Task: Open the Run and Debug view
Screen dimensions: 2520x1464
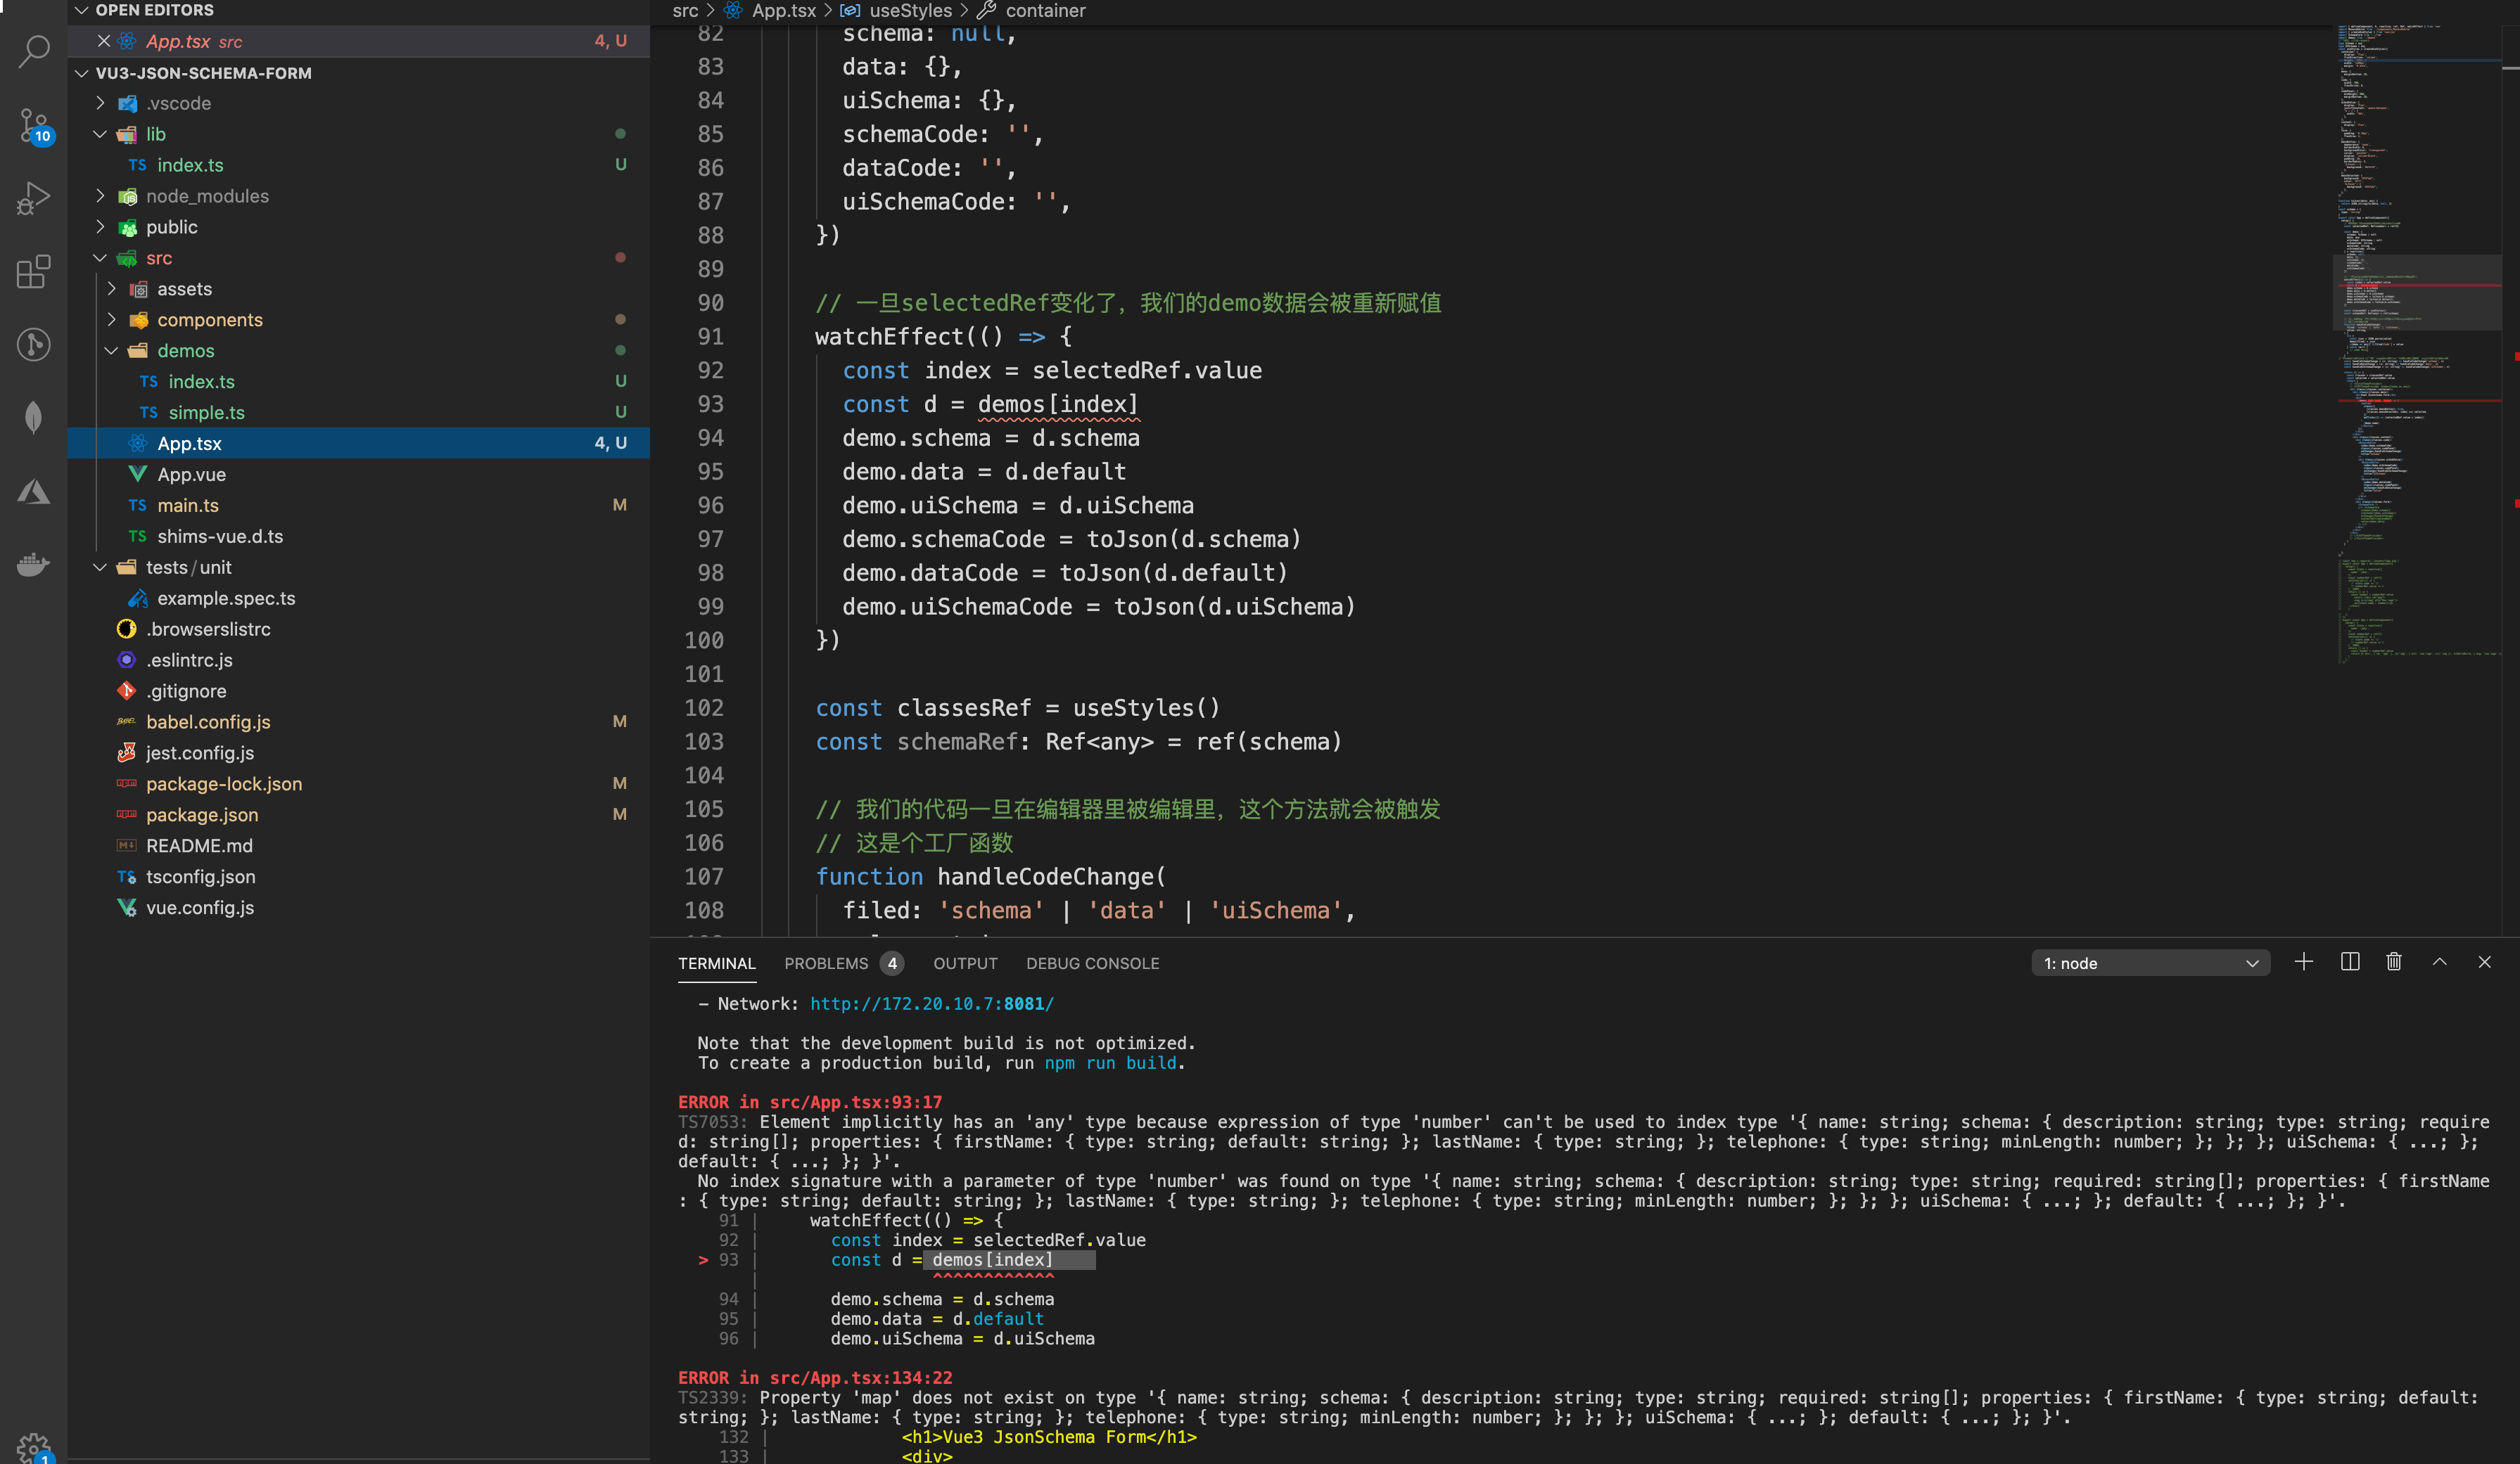Action: [x=34, y=198]
